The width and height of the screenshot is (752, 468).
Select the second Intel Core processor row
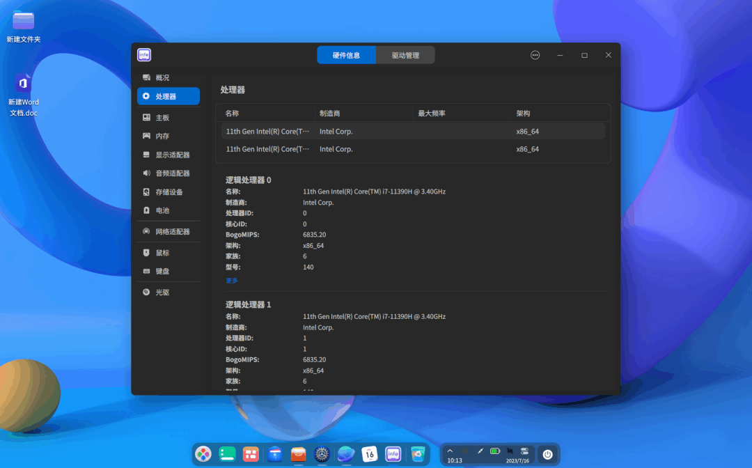click(413, 149)
